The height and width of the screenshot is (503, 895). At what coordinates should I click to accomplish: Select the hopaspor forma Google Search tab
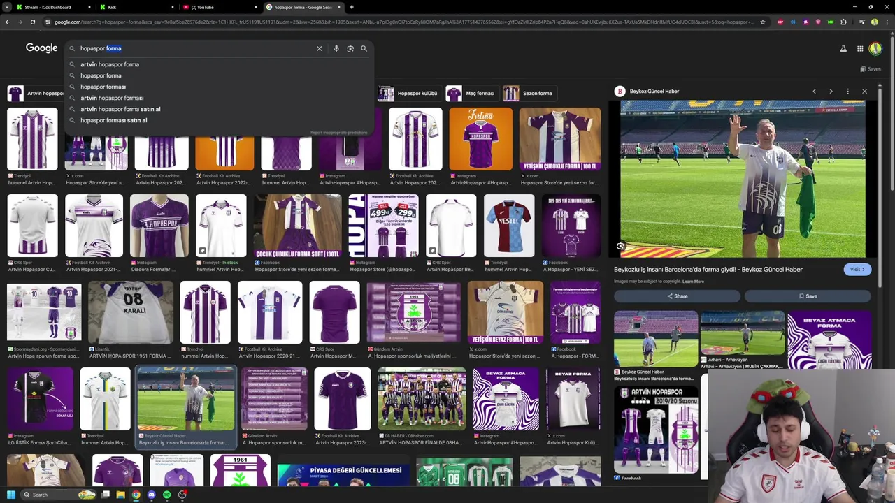tap(303, 7)
